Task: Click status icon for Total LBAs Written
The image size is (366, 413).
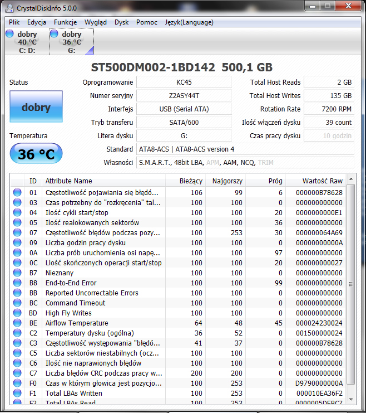Action: 17,393
